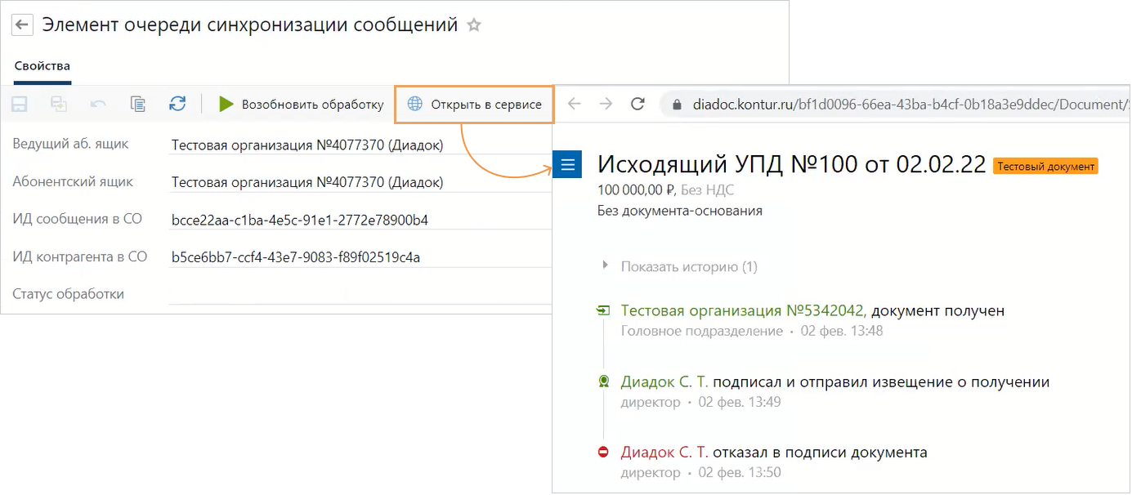Open the blue hamburger menu in Diadoc
This screenshot has height=495, width=1132.
pyautogui.click(x=567, y=164)
